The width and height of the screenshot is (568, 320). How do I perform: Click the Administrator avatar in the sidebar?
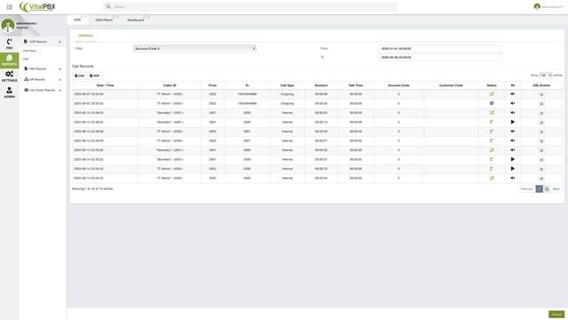[x=8, y=25]
